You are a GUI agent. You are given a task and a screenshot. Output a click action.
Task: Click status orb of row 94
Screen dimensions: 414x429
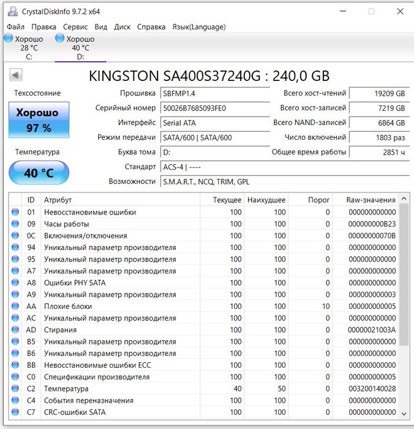15,247
